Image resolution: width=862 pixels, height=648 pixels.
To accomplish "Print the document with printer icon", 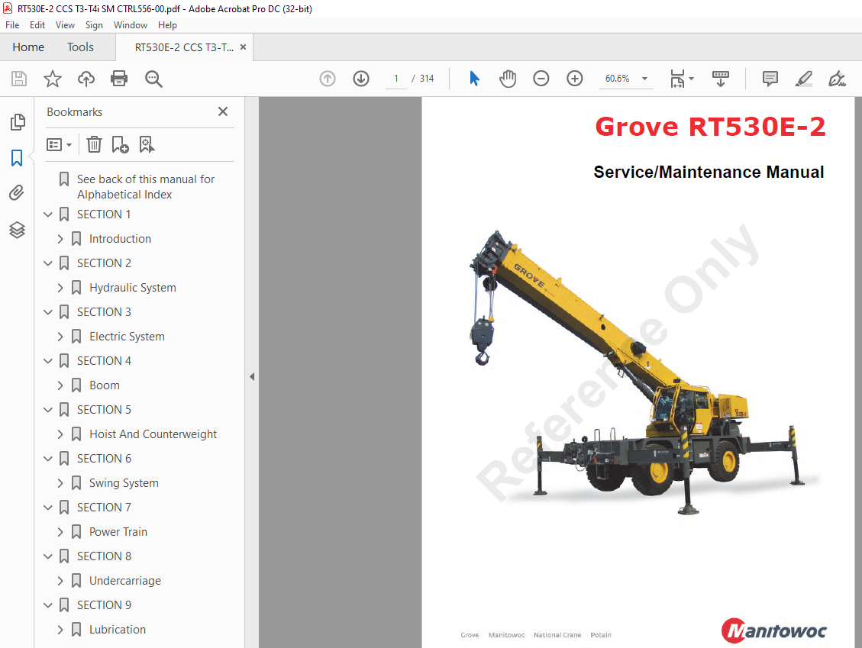I will pyautogui.click(x=119, y=79).
